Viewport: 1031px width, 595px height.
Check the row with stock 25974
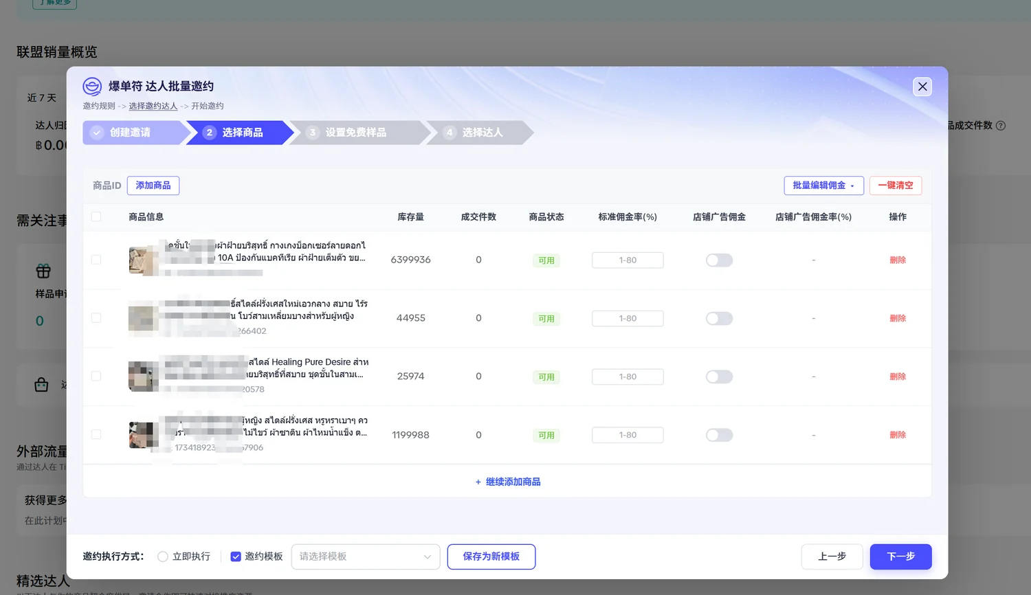pyautogui.click(x=96, y=377)
